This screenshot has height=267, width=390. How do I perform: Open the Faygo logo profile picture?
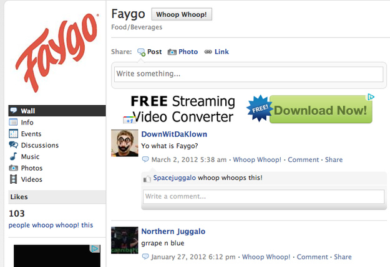57,52
